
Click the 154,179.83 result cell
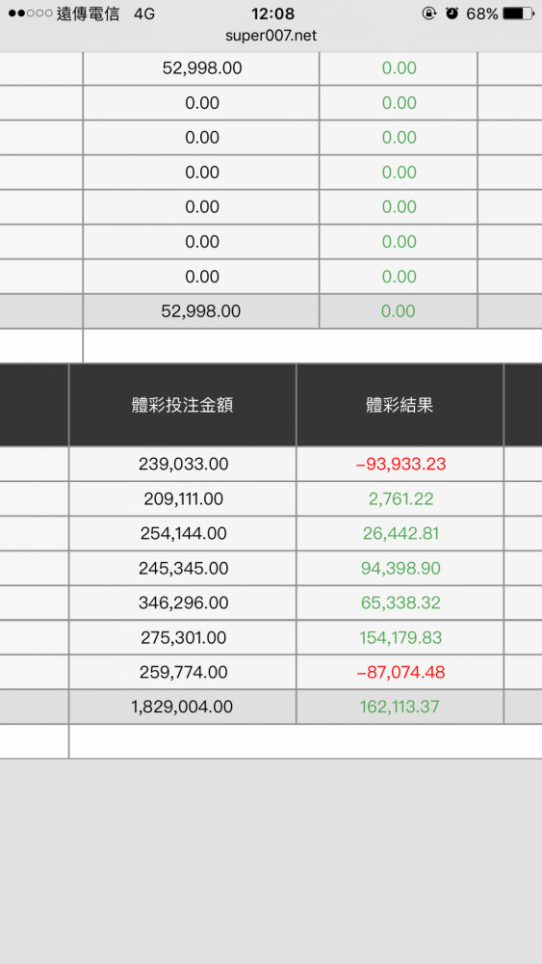click(x=400, y=637)
